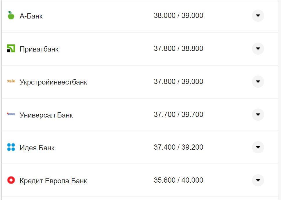Image resolution: width=281 pixels, height=200 pixels.
Task: Select the Универсал Банк name text
Action: click(46, 115)
